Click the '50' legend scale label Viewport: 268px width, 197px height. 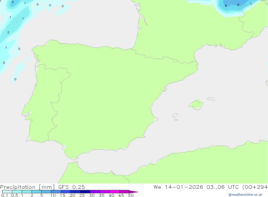click(x=131, y=195)
